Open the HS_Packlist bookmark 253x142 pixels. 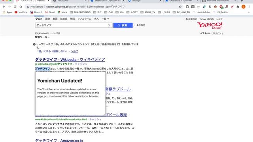[221, 12]
